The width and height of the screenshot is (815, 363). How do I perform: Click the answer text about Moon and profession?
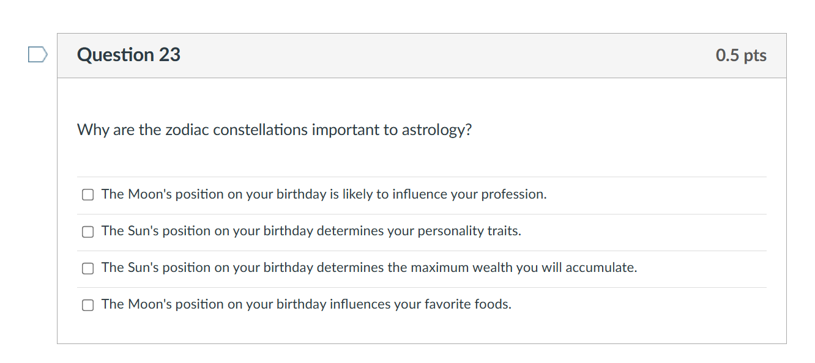point(324,194)
